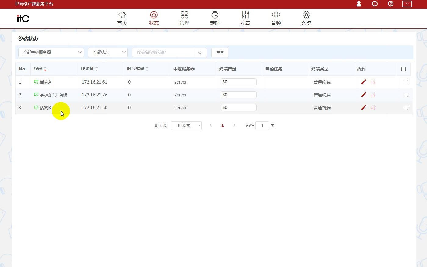Open the equalizer icon for 话筒A
Image resolution: width=427 pixels, height=267 pixels.
373,82
